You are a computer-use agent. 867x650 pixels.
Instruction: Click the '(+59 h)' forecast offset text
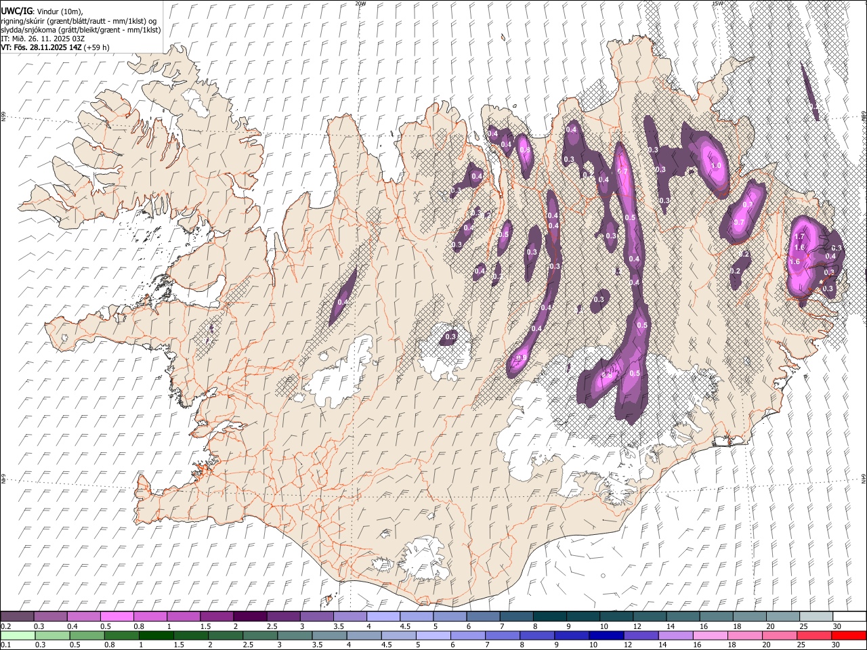pyautogui.click(x=97, y=47)
